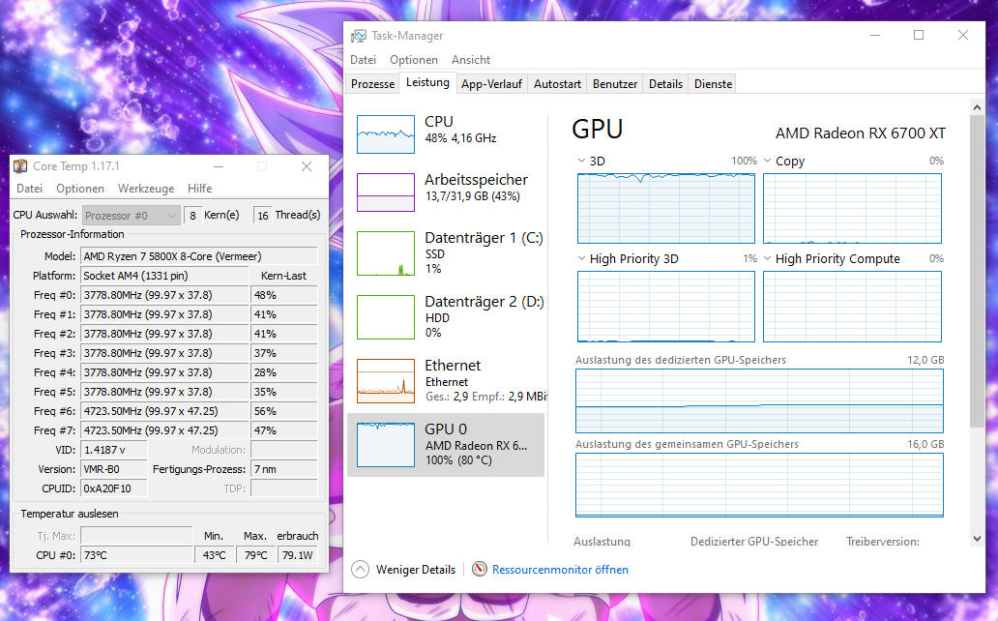Click the Model field AMD Ryzen 7 5800X

199,256
